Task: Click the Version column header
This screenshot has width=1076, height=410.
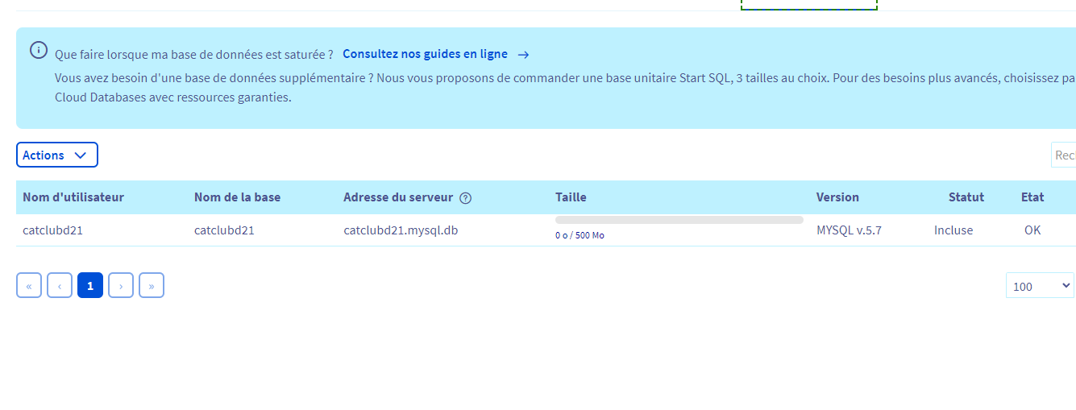Action: coord(837,197)
